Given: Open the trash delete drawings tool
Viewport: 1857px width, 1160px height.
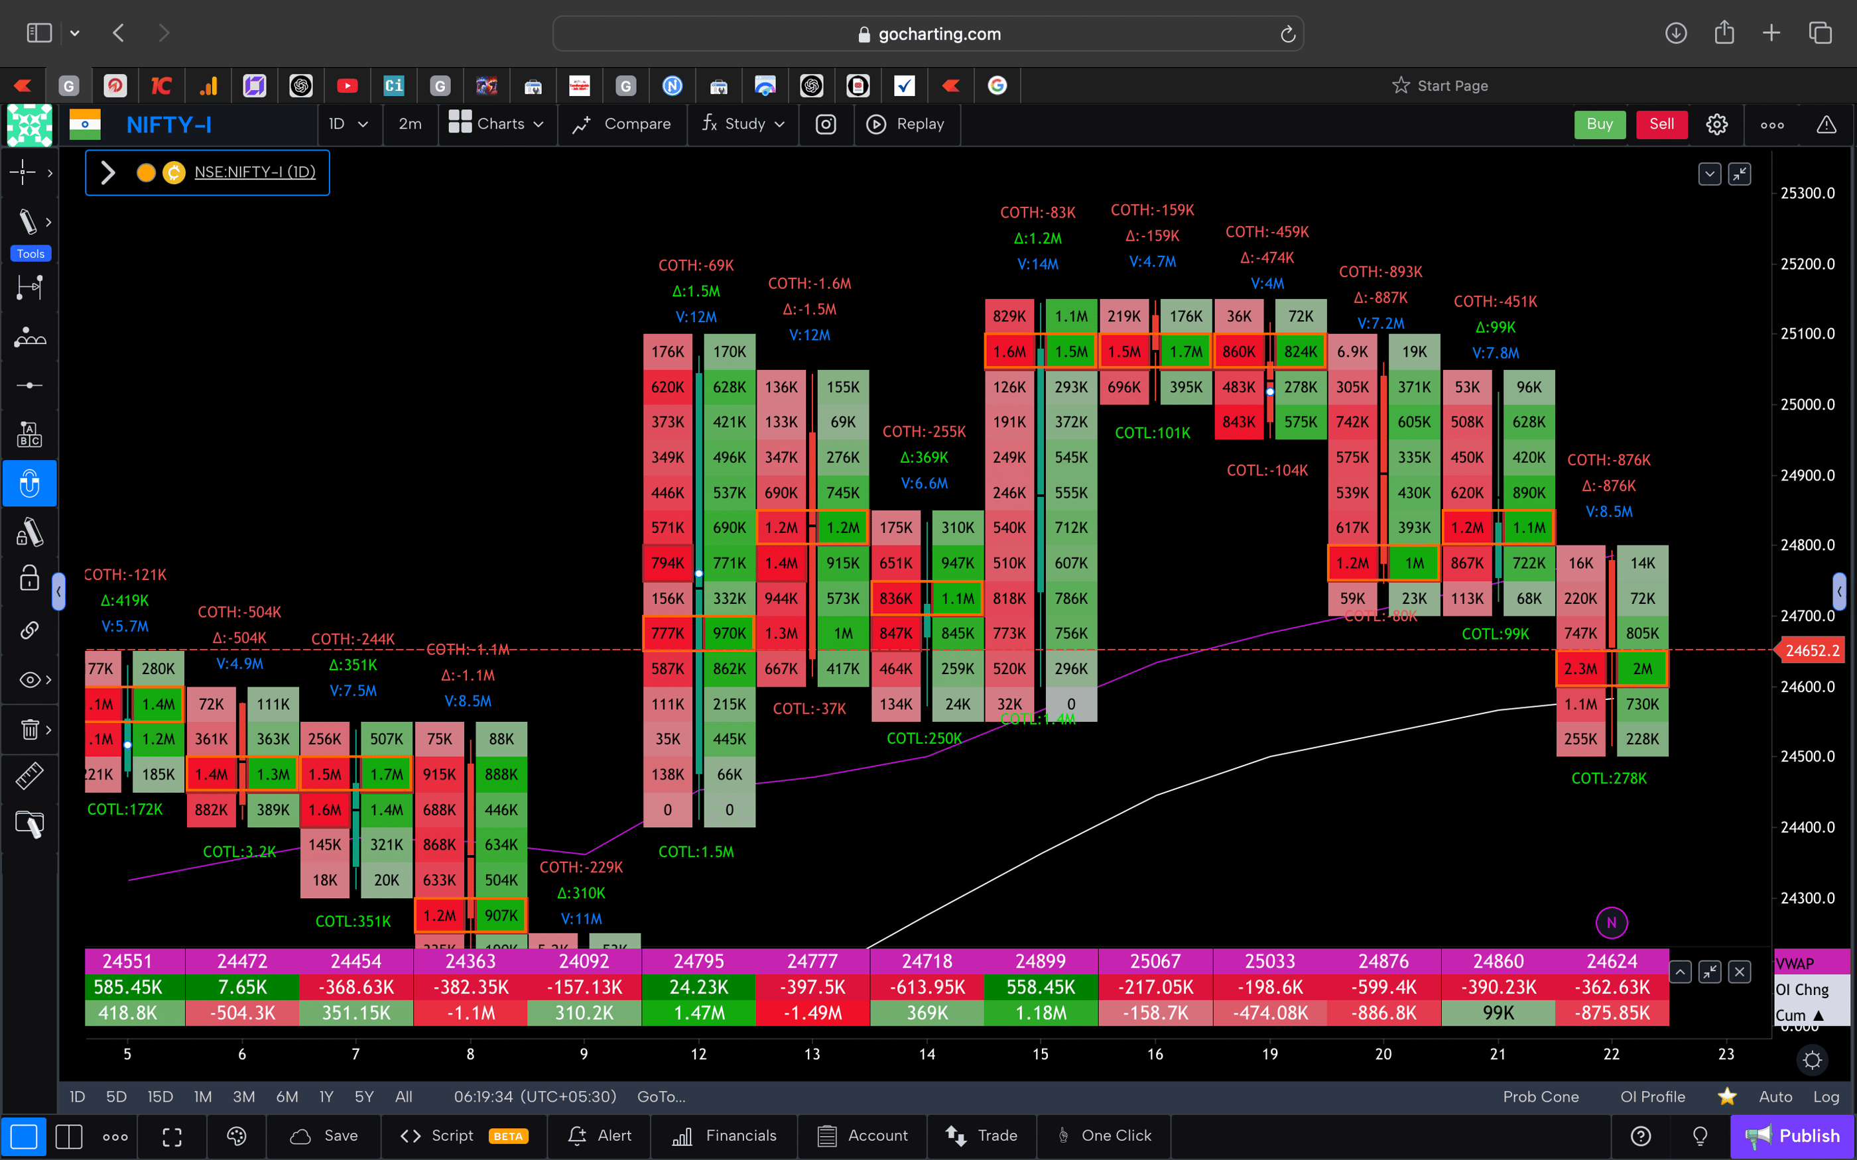Looking at the screenshot, I should pos(29,729).
